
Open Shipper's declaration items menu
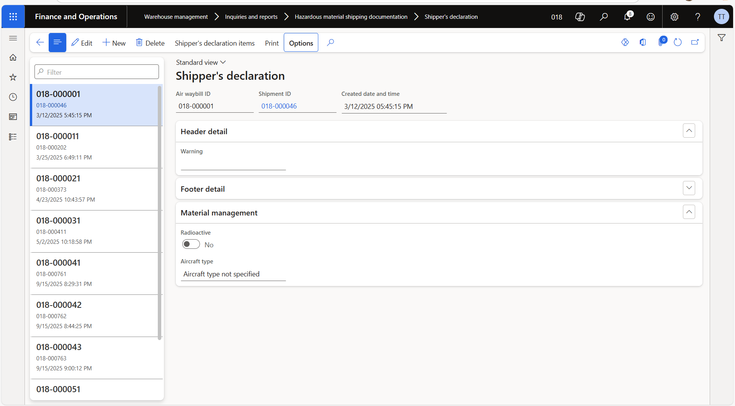[214, 43]
